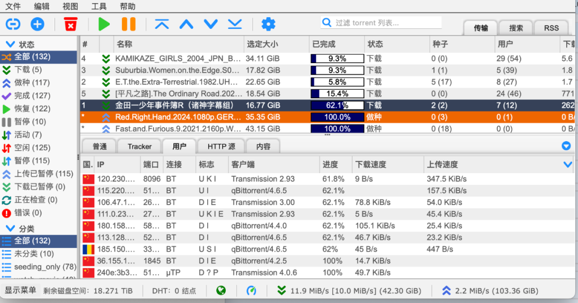The height and width of the screenshot is (303, 578).
Task: Open the Tracker details tab
Action: pyautogui.click(x=139, y=146)
